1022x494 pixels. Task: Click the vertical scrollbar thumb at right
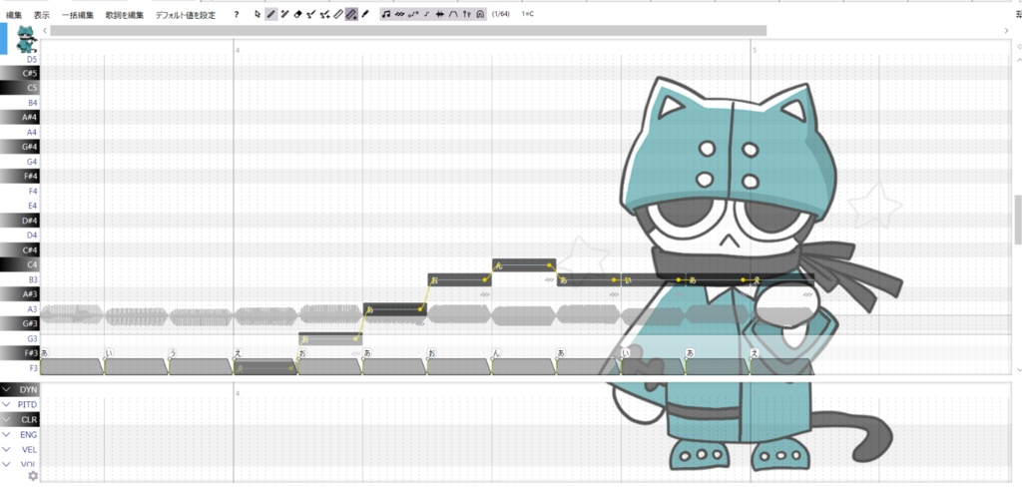(1018, 220)
